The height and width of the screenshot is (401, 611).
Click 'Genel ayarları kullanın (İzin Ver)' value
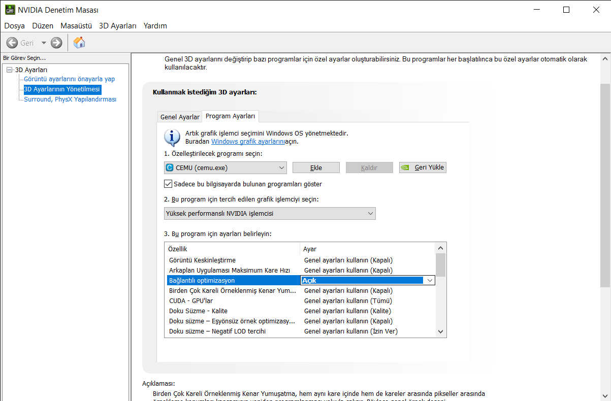pyautogui.click(x=350, y=331)
